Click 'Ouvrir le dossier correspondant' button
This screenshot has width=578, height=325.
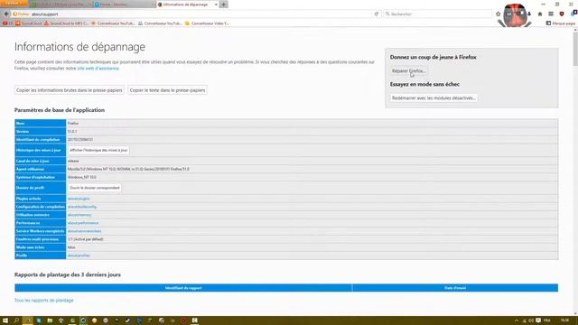pyautogui.click(x=95, y=188)
